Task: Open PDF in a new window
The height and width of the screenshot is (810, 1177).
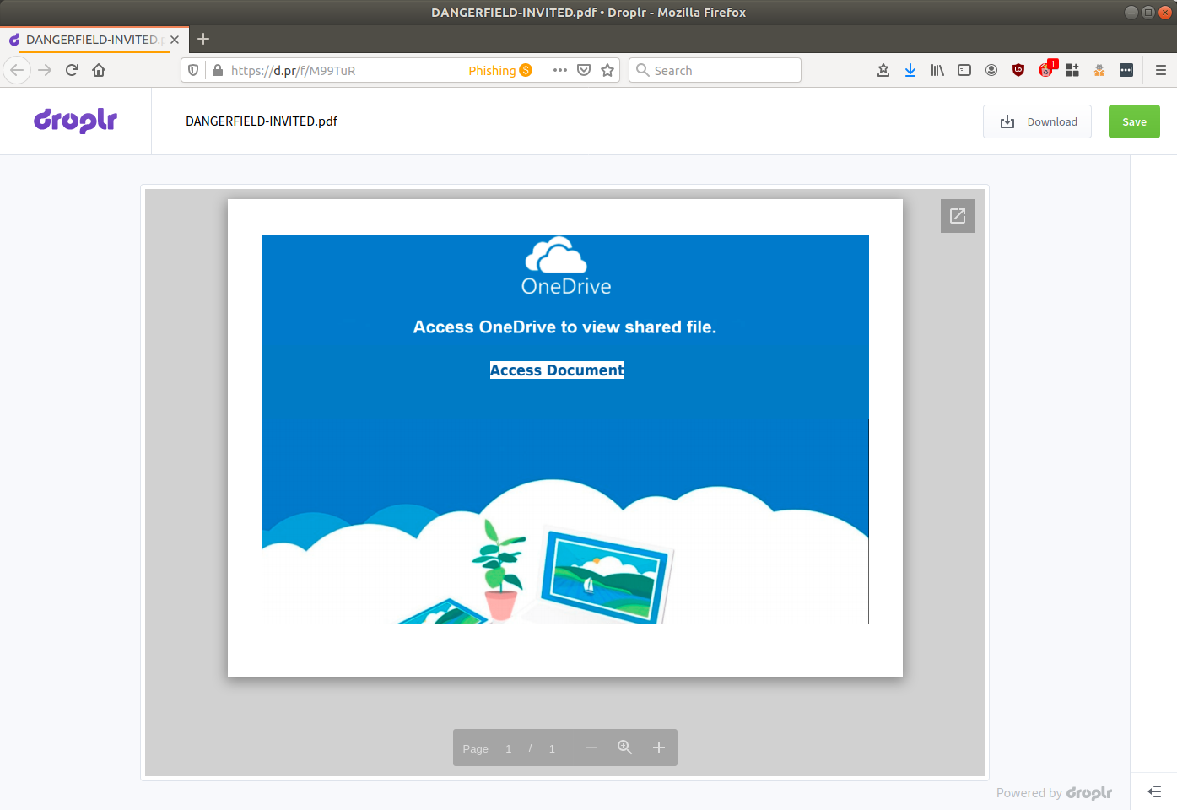Action: 958,216
